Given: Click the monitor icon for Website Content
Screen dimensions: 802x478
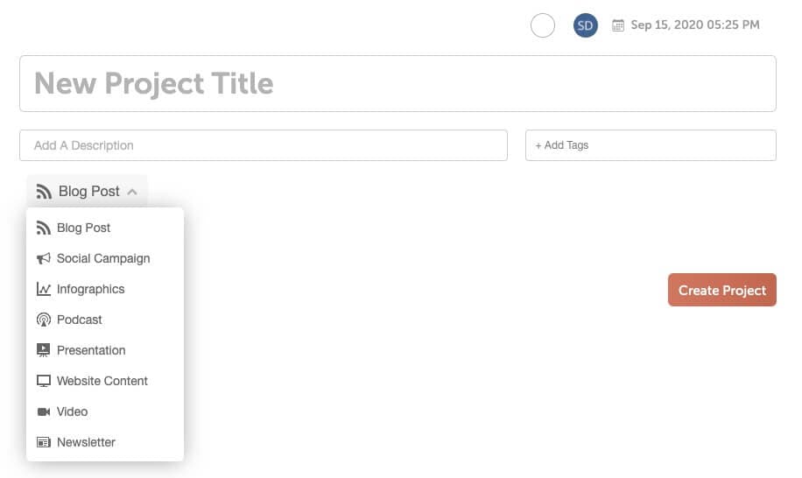Looking at the screenshot, I should pos(44,381).
